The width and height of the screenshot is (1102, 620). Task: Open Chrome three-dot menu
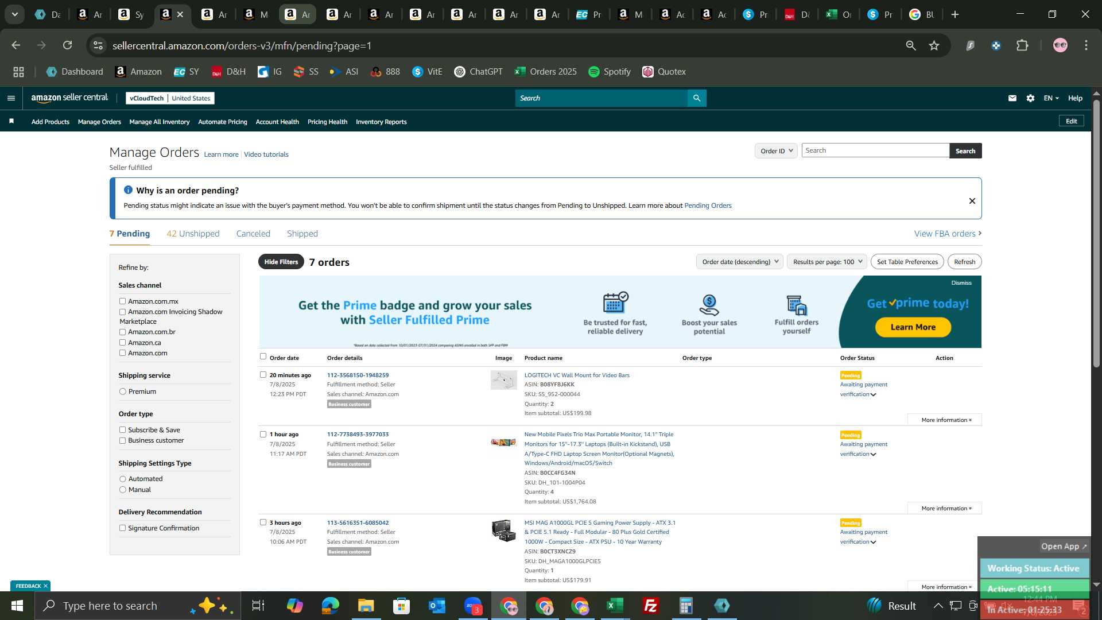[1086, 45]
